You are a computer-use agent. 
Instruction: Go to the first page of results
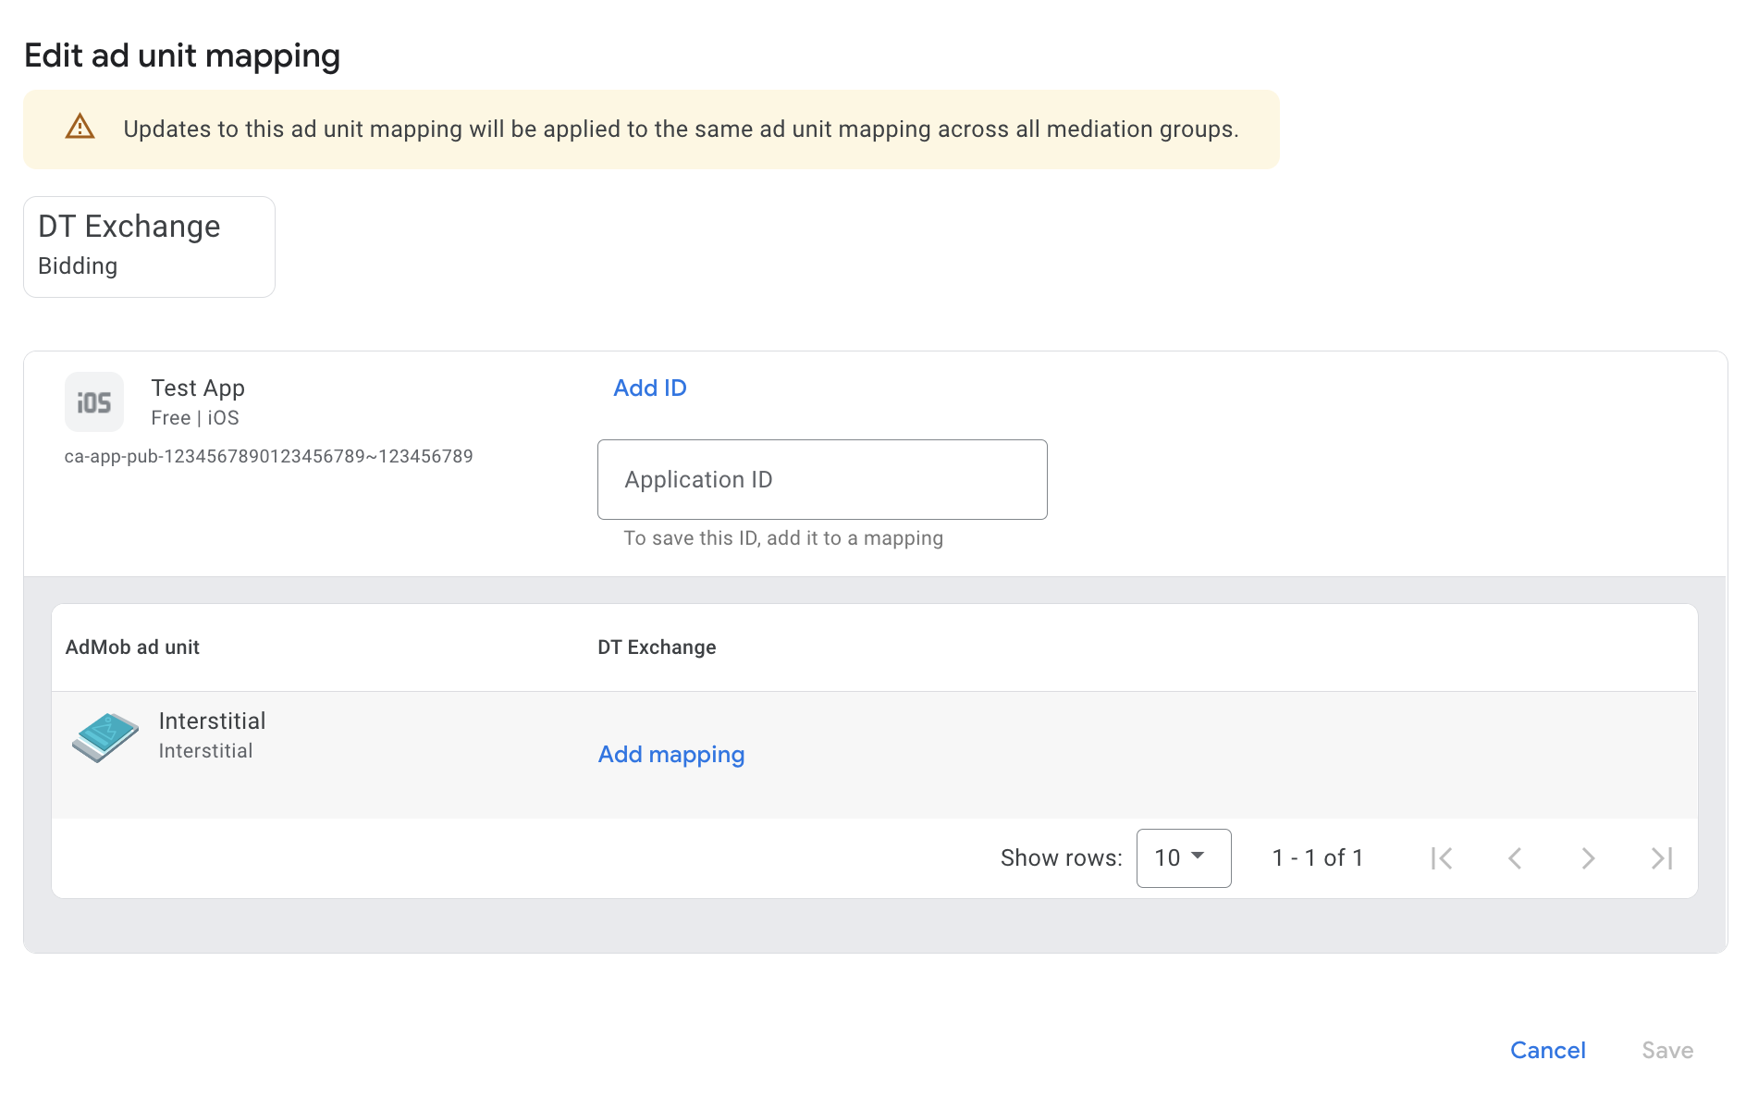coord(1441,858)
